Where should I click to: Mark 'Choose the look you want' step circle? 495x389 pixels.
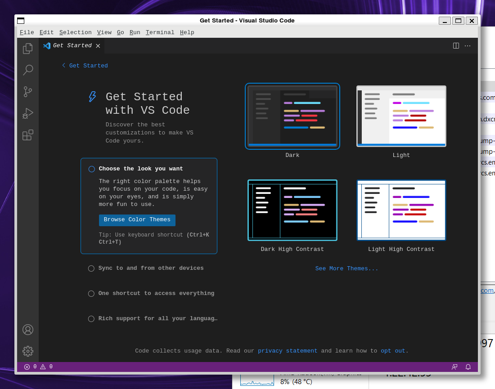(x=92, y=169)
